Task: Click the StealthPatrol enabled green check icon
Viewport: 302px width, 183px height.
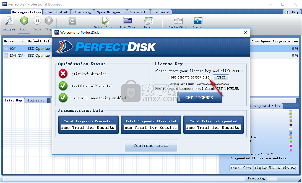Action: [63, 86]
